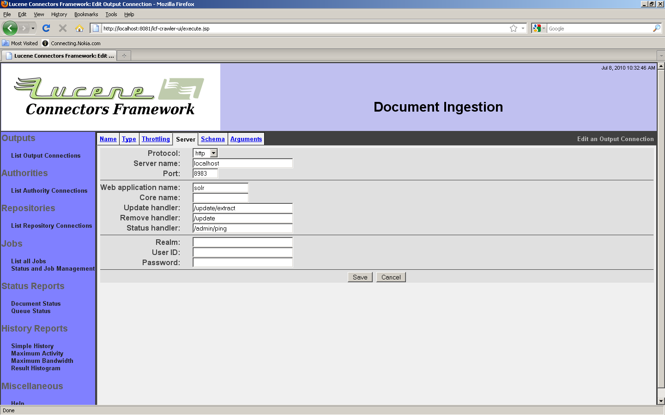Image resolution: width=665 pixels, height=415 pixels.
Task: Switch to the Throttling tab
Action: click(x=156, y=139)
